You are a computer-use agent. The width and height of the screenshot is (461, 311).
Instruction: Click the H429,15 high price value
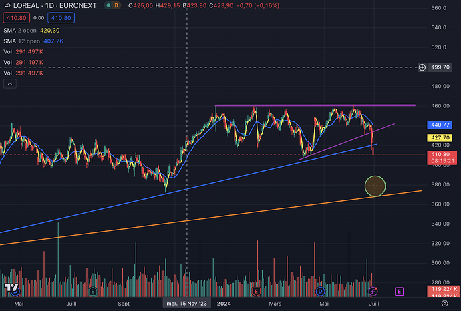click(168, 5)
